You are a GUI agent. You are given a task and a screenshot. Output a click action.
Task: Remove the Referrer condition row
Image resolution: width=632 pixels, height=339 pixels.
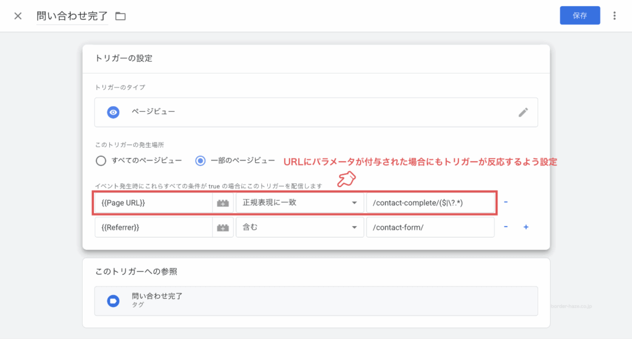pos(506,227)
